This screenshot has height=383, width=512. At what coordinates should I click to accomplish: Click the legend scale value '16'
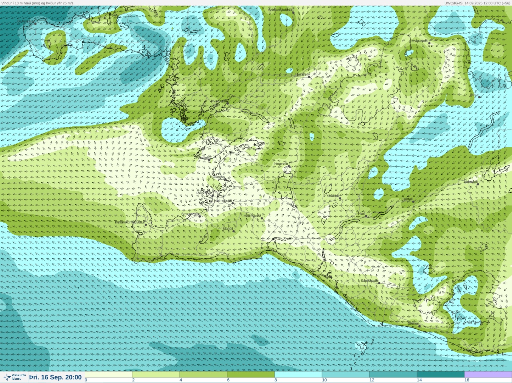(466, 380)
